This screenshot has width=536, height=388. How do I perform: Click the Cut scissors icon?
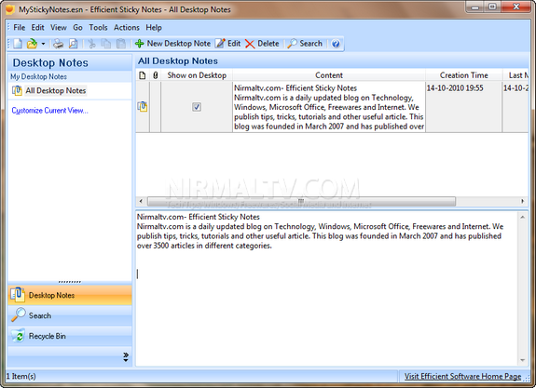[x=91, y=44]
